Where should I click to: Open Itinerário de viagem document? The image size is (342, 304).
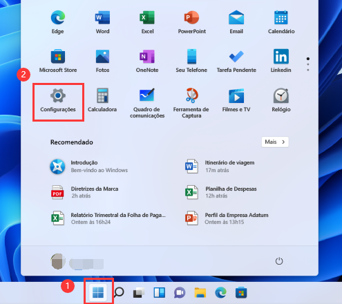point(220,167)
